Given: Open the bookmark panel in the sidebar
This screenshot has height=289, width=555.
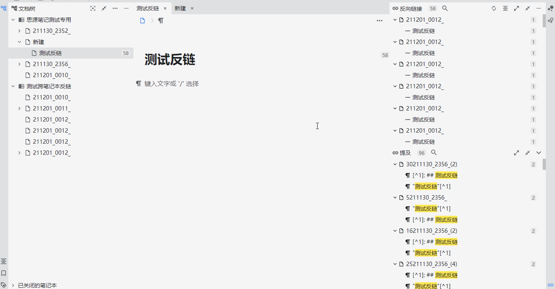Looking at the screenshot, I should [4, 273].
